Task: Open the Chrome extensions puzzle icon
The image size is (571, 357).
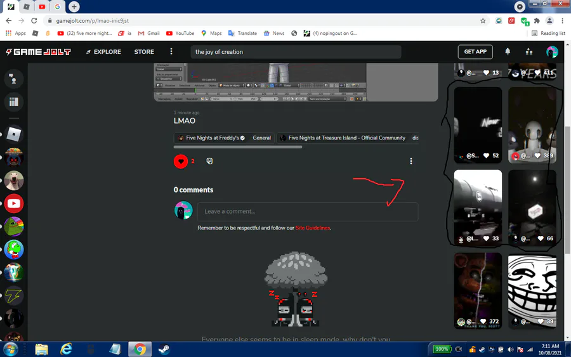Action: click(536, 21)
